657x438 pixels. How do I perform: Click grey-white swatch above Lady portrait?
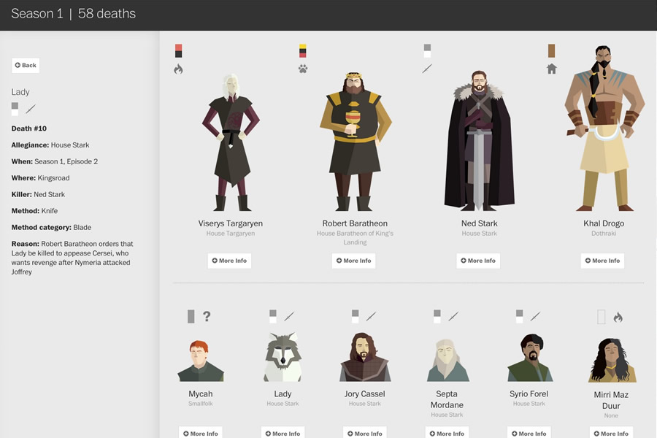[x=273, y=316]
